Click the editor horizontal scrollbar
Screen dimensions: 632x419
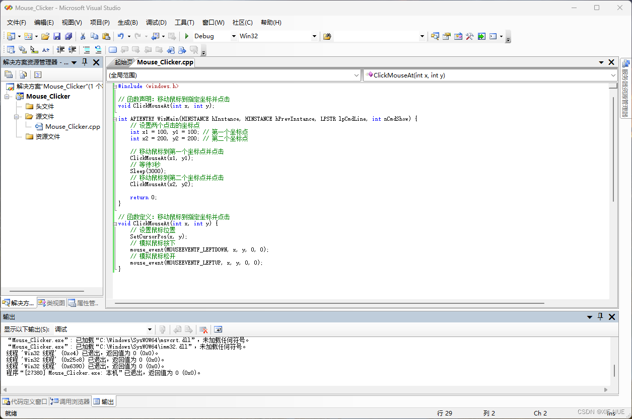coord(329,303)
